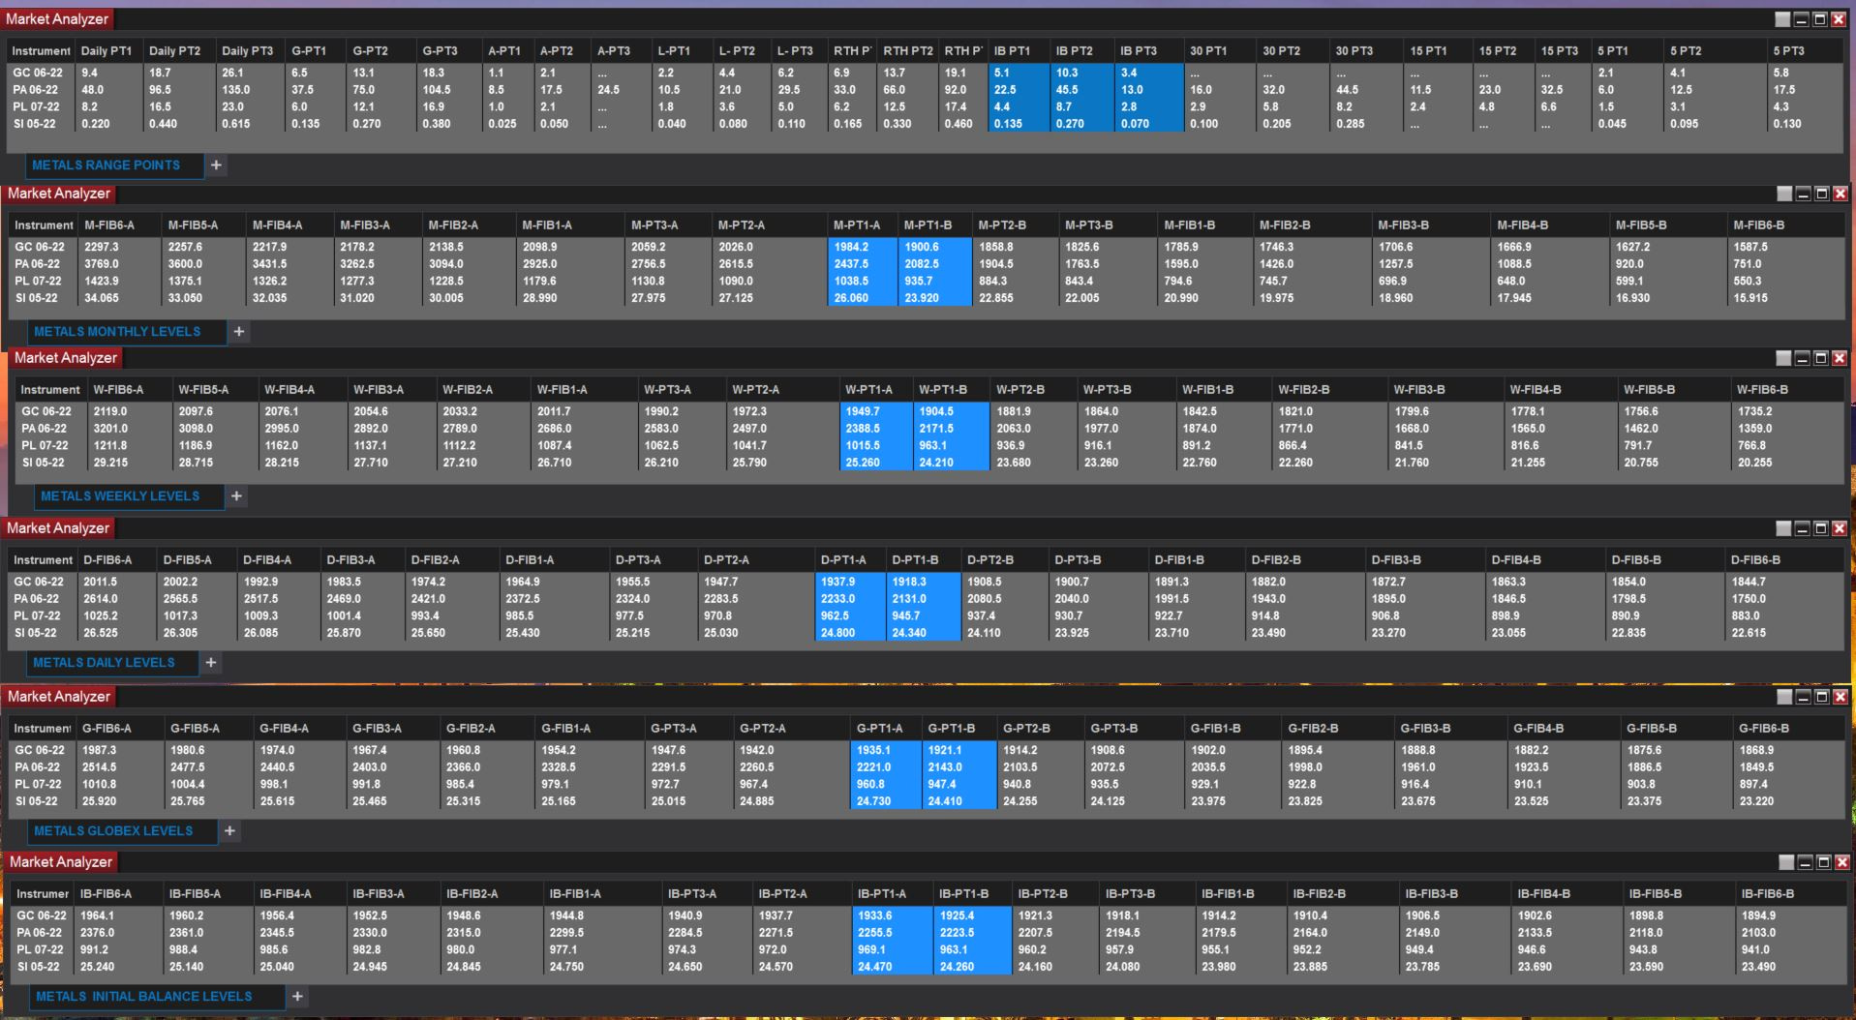Click the highlighted cell 45.5 under IB PT2

[1083, 90]
